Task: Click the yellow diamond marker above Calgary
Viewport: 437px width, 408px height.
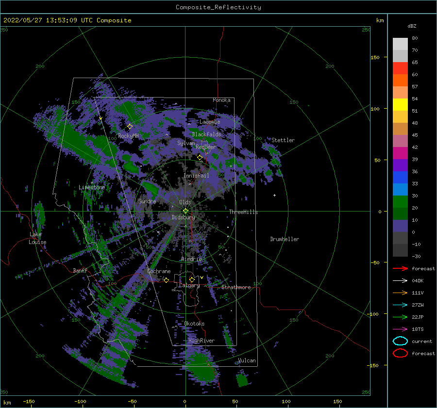Action: [x=192, y=279]
